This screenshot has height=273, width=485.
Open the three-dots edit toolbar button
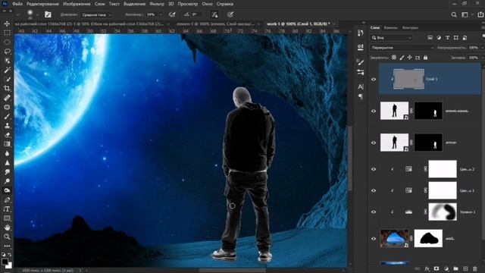7,246
